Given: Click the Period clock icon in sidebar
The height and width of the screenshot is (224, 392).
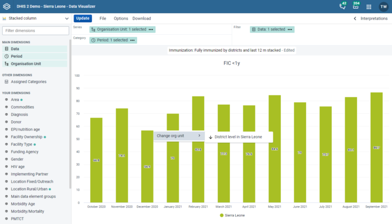Looking at the screenshot, I should click(7, 56).
